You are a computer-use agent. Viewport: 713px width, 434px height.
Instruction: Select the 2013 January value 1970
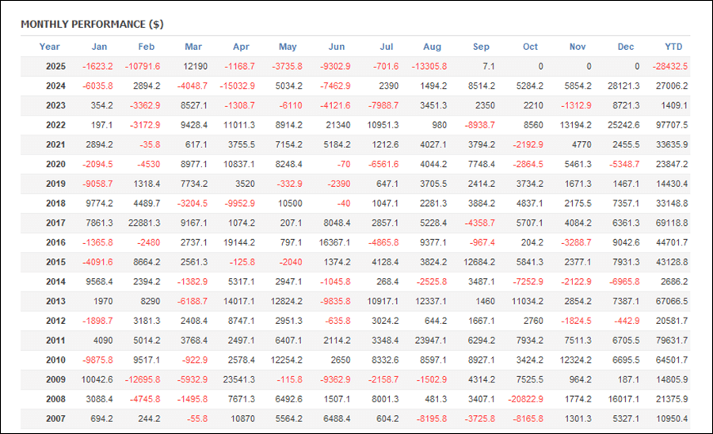click(104, 301)
